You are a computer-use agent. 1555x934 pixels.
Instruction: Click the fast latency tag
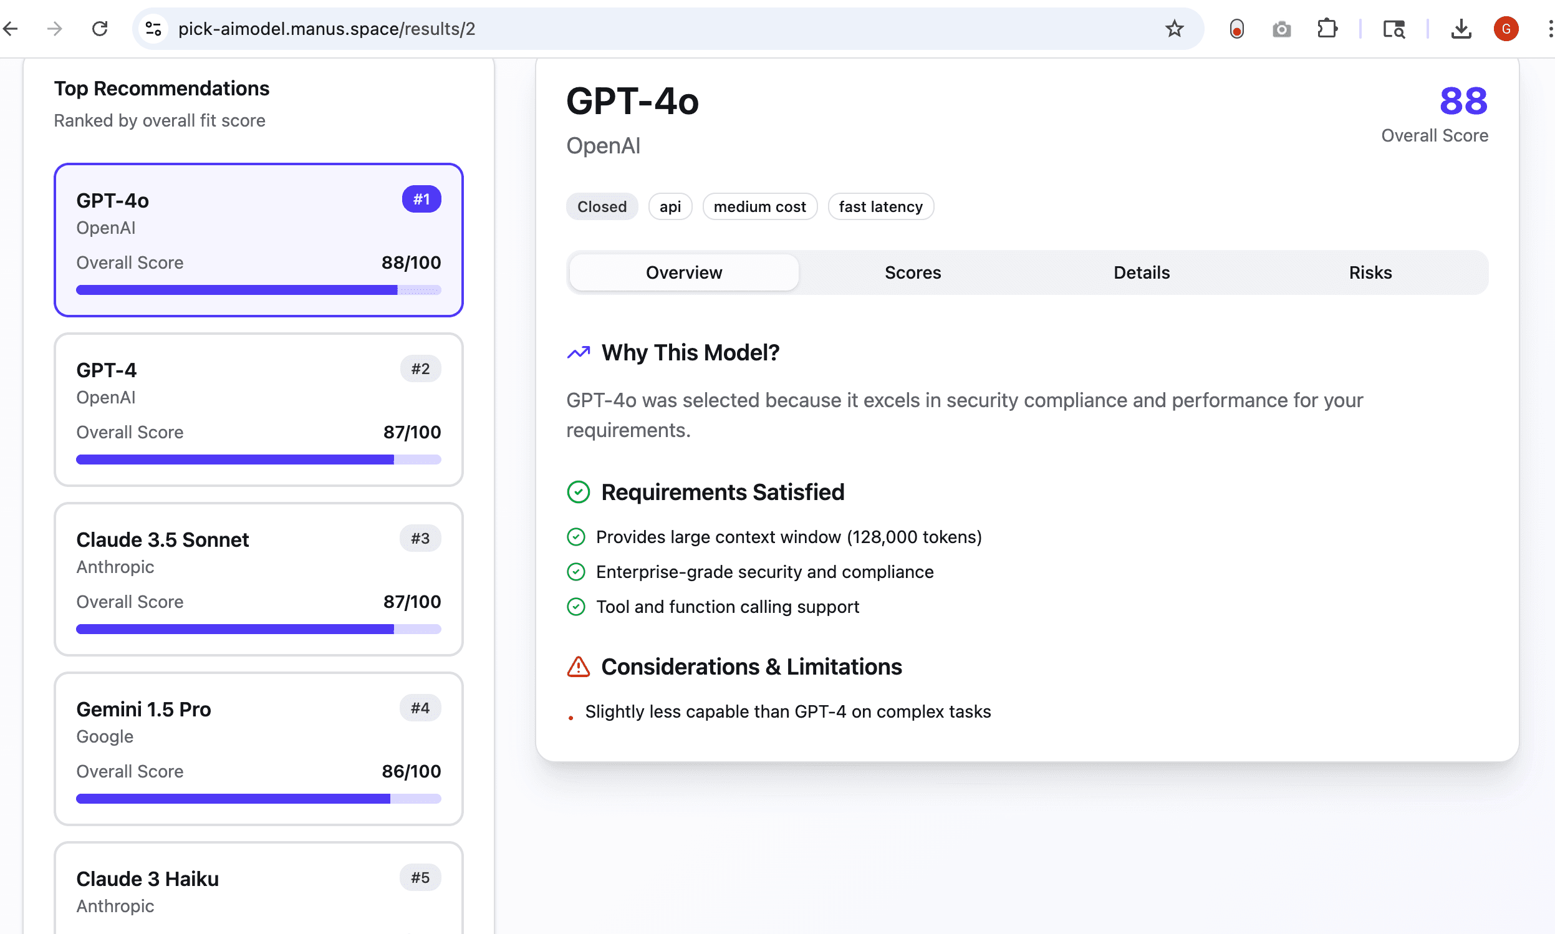[x=880, y=206]
